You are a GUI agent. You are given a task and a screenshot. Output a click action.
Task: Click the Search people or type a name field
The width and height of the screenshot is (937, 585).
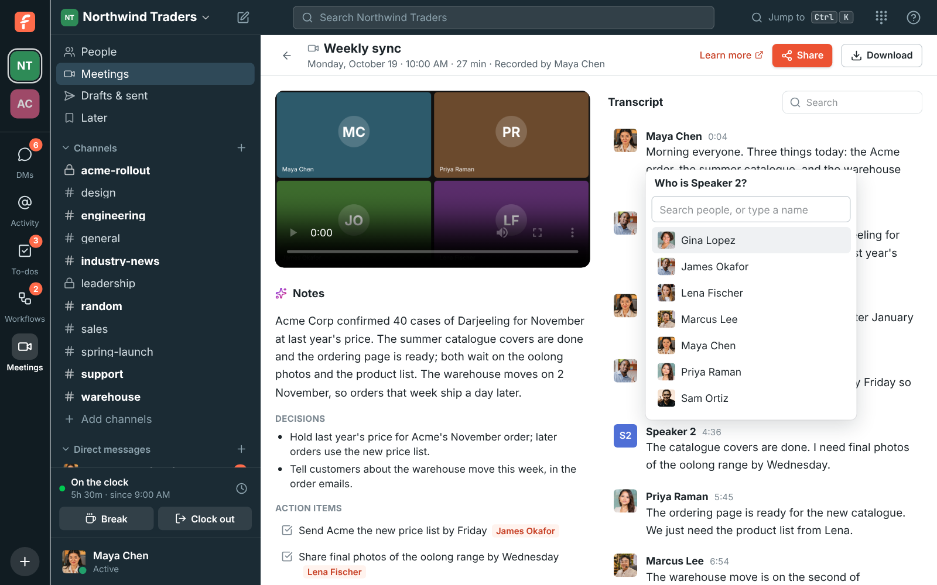click(x=751, y=209)
